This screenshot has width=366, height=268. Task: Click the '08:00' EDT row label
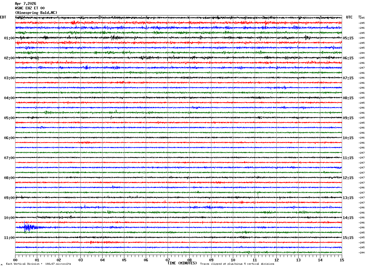pyautogui.click(x=9, y=178)
